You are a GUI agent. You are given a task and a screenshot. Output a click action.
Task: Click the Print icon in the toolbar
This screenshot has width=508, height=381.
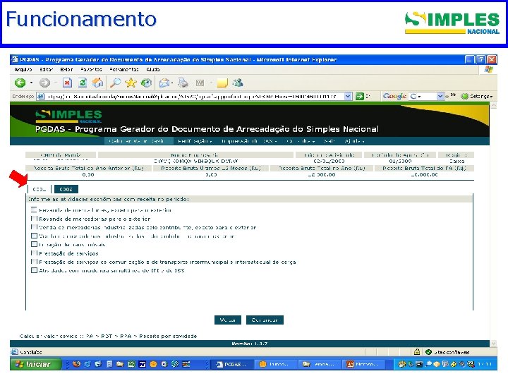pyautogui.click(x=183, y=83)
